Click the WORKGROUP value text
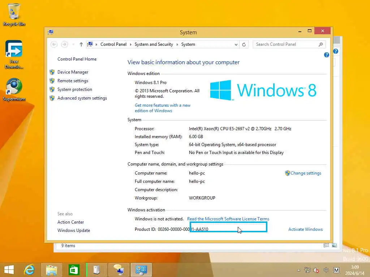The image size is (370, 277). (x=202, y=198)
